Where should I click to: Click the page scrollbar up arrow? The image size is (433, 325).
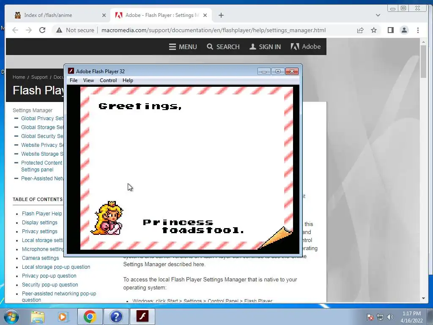click(423, 42)
